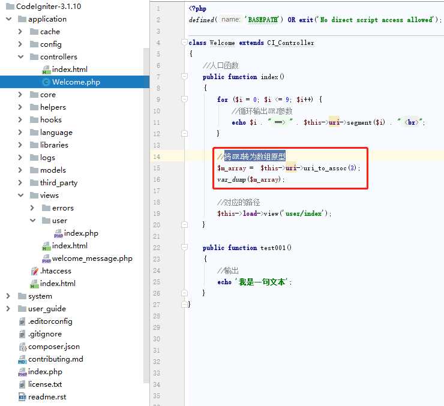Screen dimensions: 444x406
Task: Collapse the user folder arrow
Action: click(32, 221)
